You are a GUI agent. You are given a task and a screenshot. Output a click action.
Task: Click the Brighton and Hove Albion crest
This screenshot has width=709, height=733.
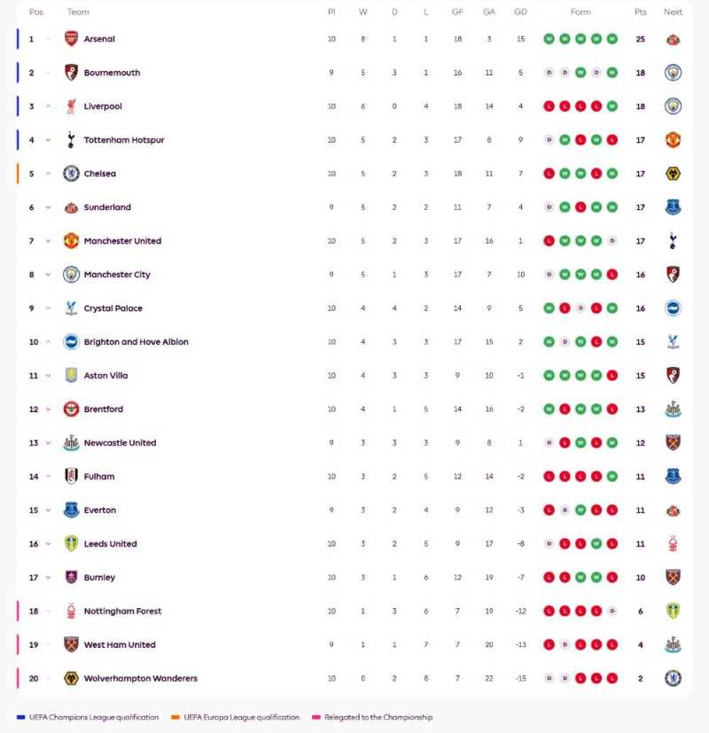click(71, 342)
